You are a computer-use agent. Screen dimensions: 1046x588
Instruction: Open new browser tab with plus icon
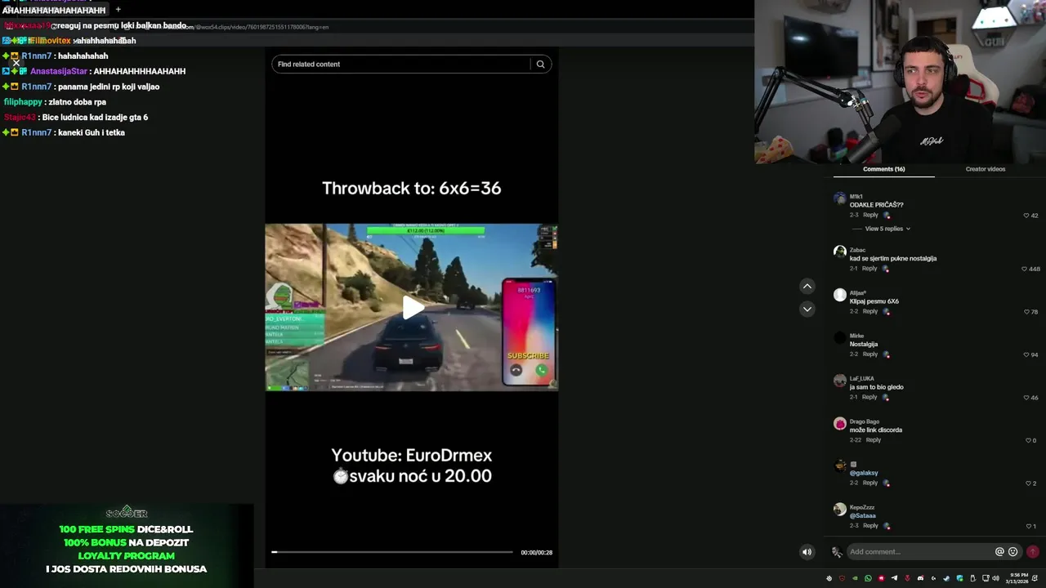118,10
